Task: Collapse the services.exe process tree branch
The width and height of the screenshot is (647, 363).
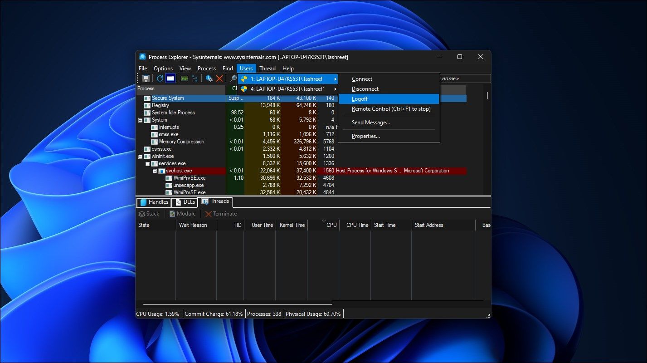Action: click(x=146, y=163)
